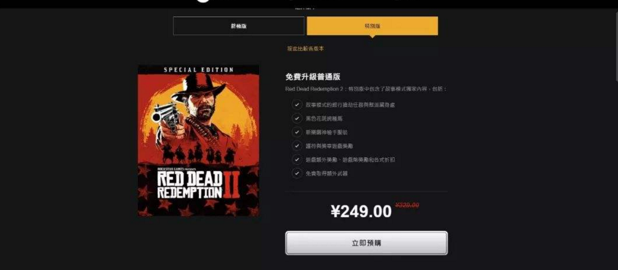The image size is (618, 270).
Task: Click checkmark beside bank robbery mission feature
Action: (x=297, y=104)
